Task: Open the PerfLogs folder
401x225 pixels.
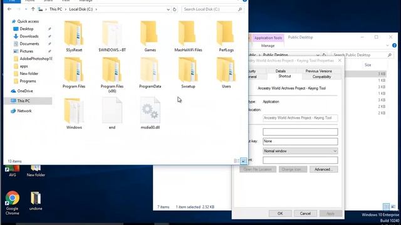Action: click(226, 36)
